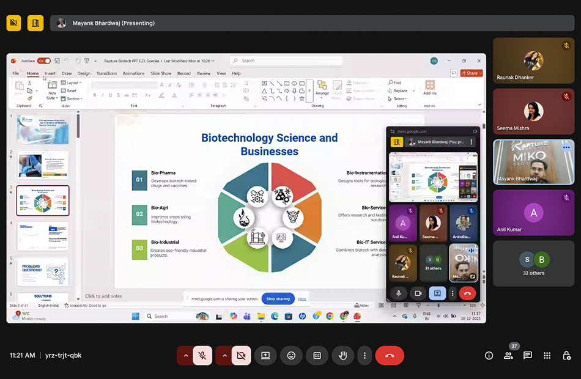This screenshot has height=379, width=581.
Task: Select the 32 others participant tile
Action: click(533, 263)
